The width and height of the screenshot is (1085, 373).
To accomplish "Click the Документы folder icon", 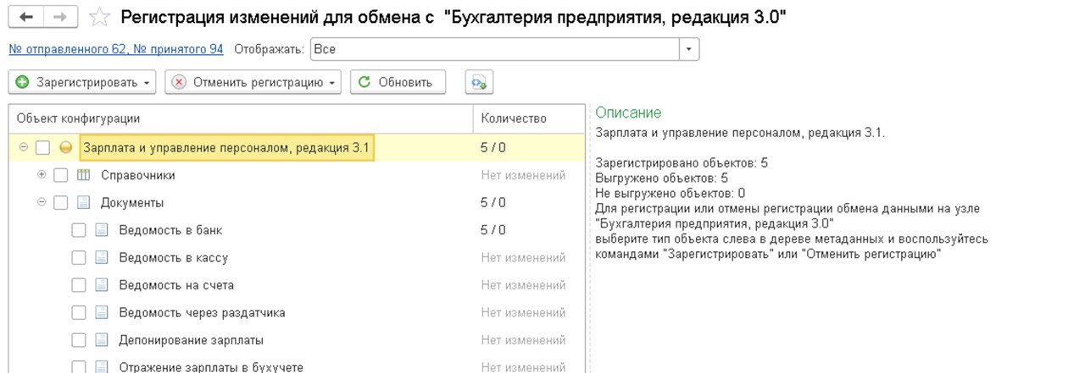I will pyautogui.click(x=83, y=203).
